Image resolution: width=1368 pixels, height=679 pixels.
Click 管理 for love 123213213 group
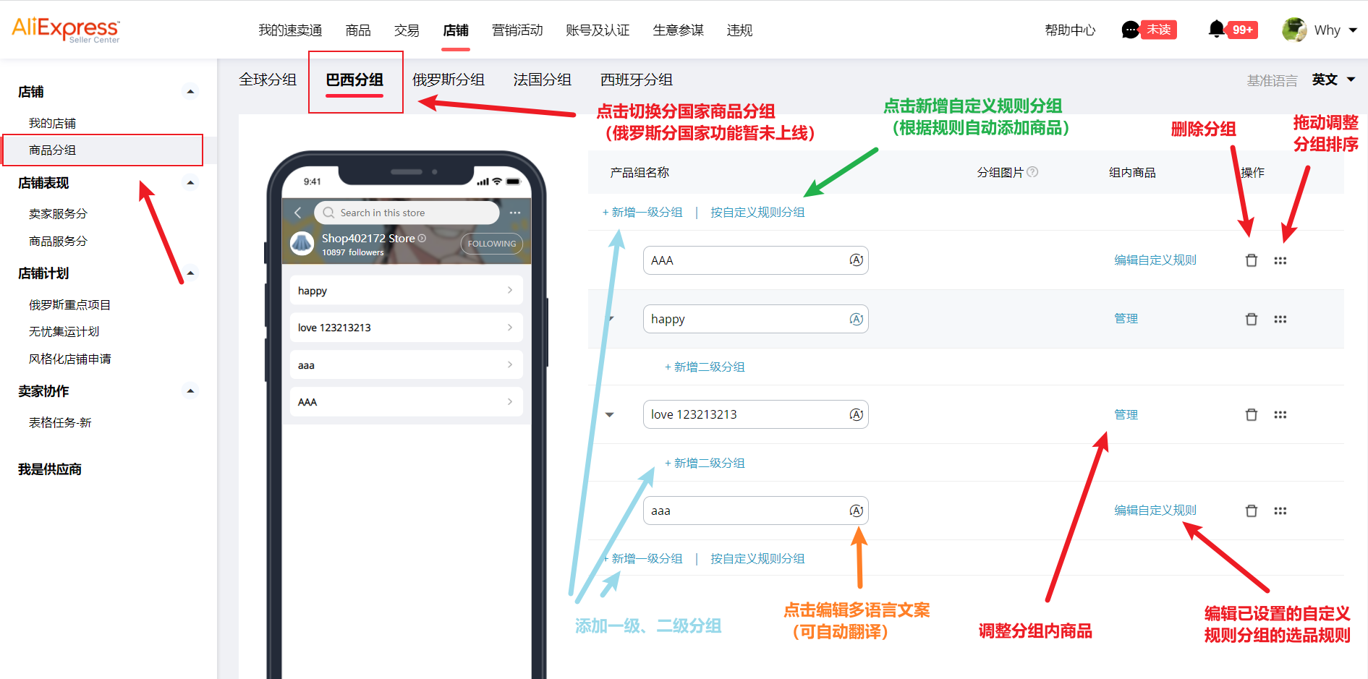tap(1126, 414)
